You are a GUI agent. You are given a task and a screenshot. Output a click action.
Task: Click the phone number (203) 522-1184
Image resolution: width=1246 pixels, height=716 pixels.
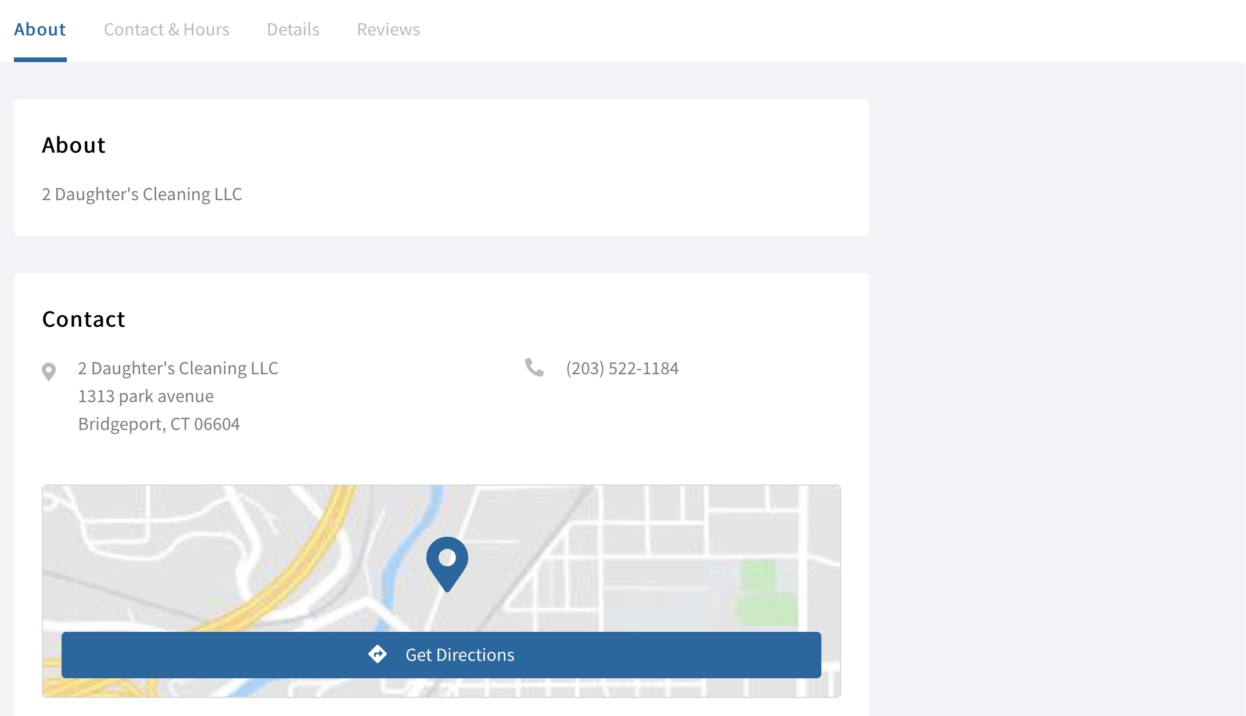pyautogui.click(x=622, y=368)
